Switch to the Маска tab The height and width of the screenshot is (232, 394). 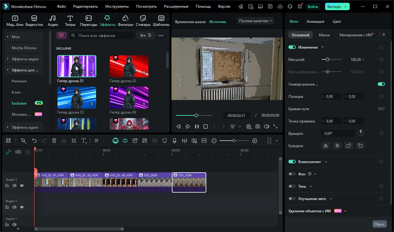point(324,35)
